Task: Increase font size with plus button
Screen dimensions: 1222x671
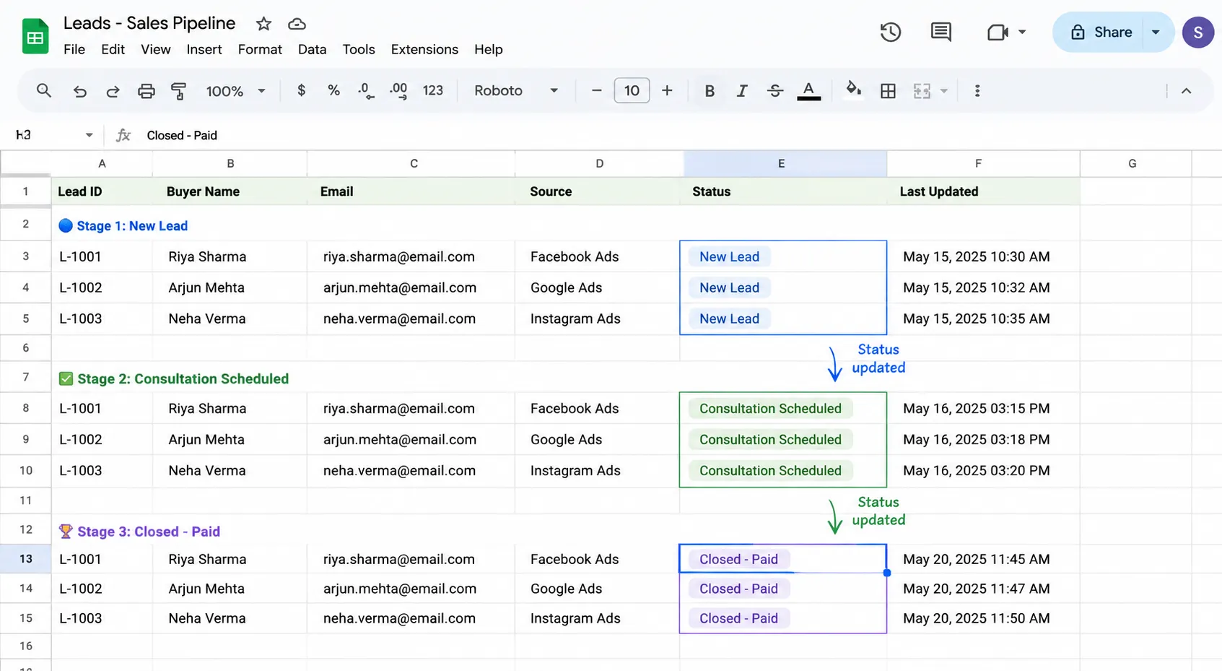Action: (667, 90)
